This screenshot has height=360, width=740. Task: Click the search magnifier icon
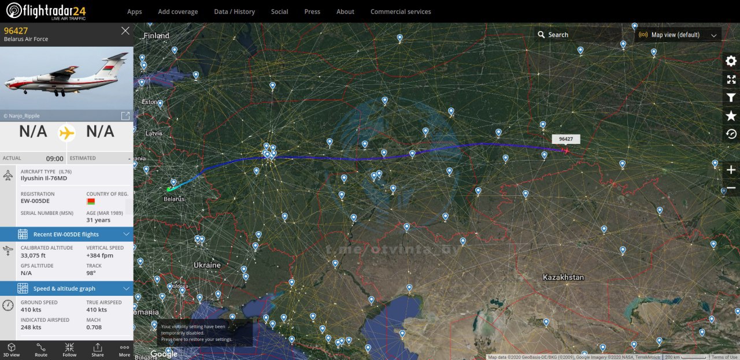(x=541, y=35)
